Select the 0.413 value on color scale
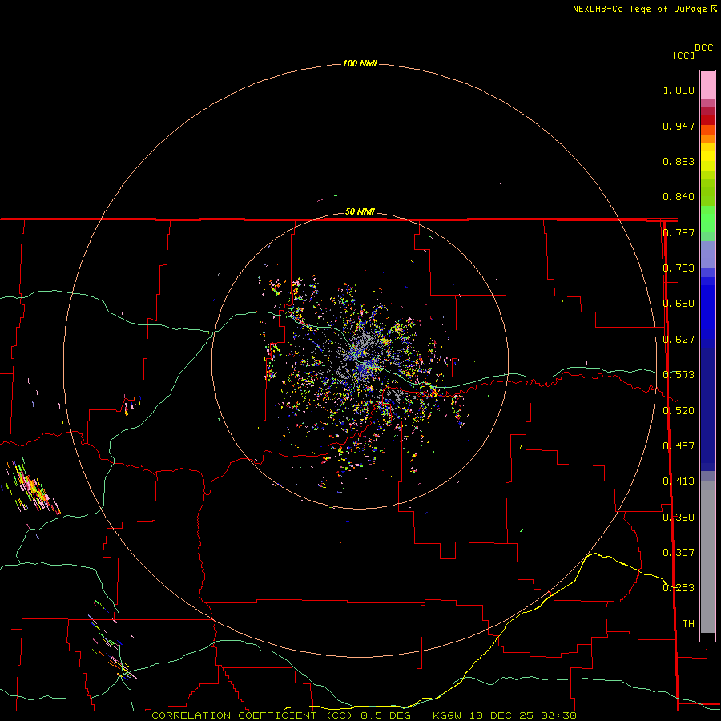Viewport: 721px width, 721px height. pyautogui.click(x=679, y=481)
